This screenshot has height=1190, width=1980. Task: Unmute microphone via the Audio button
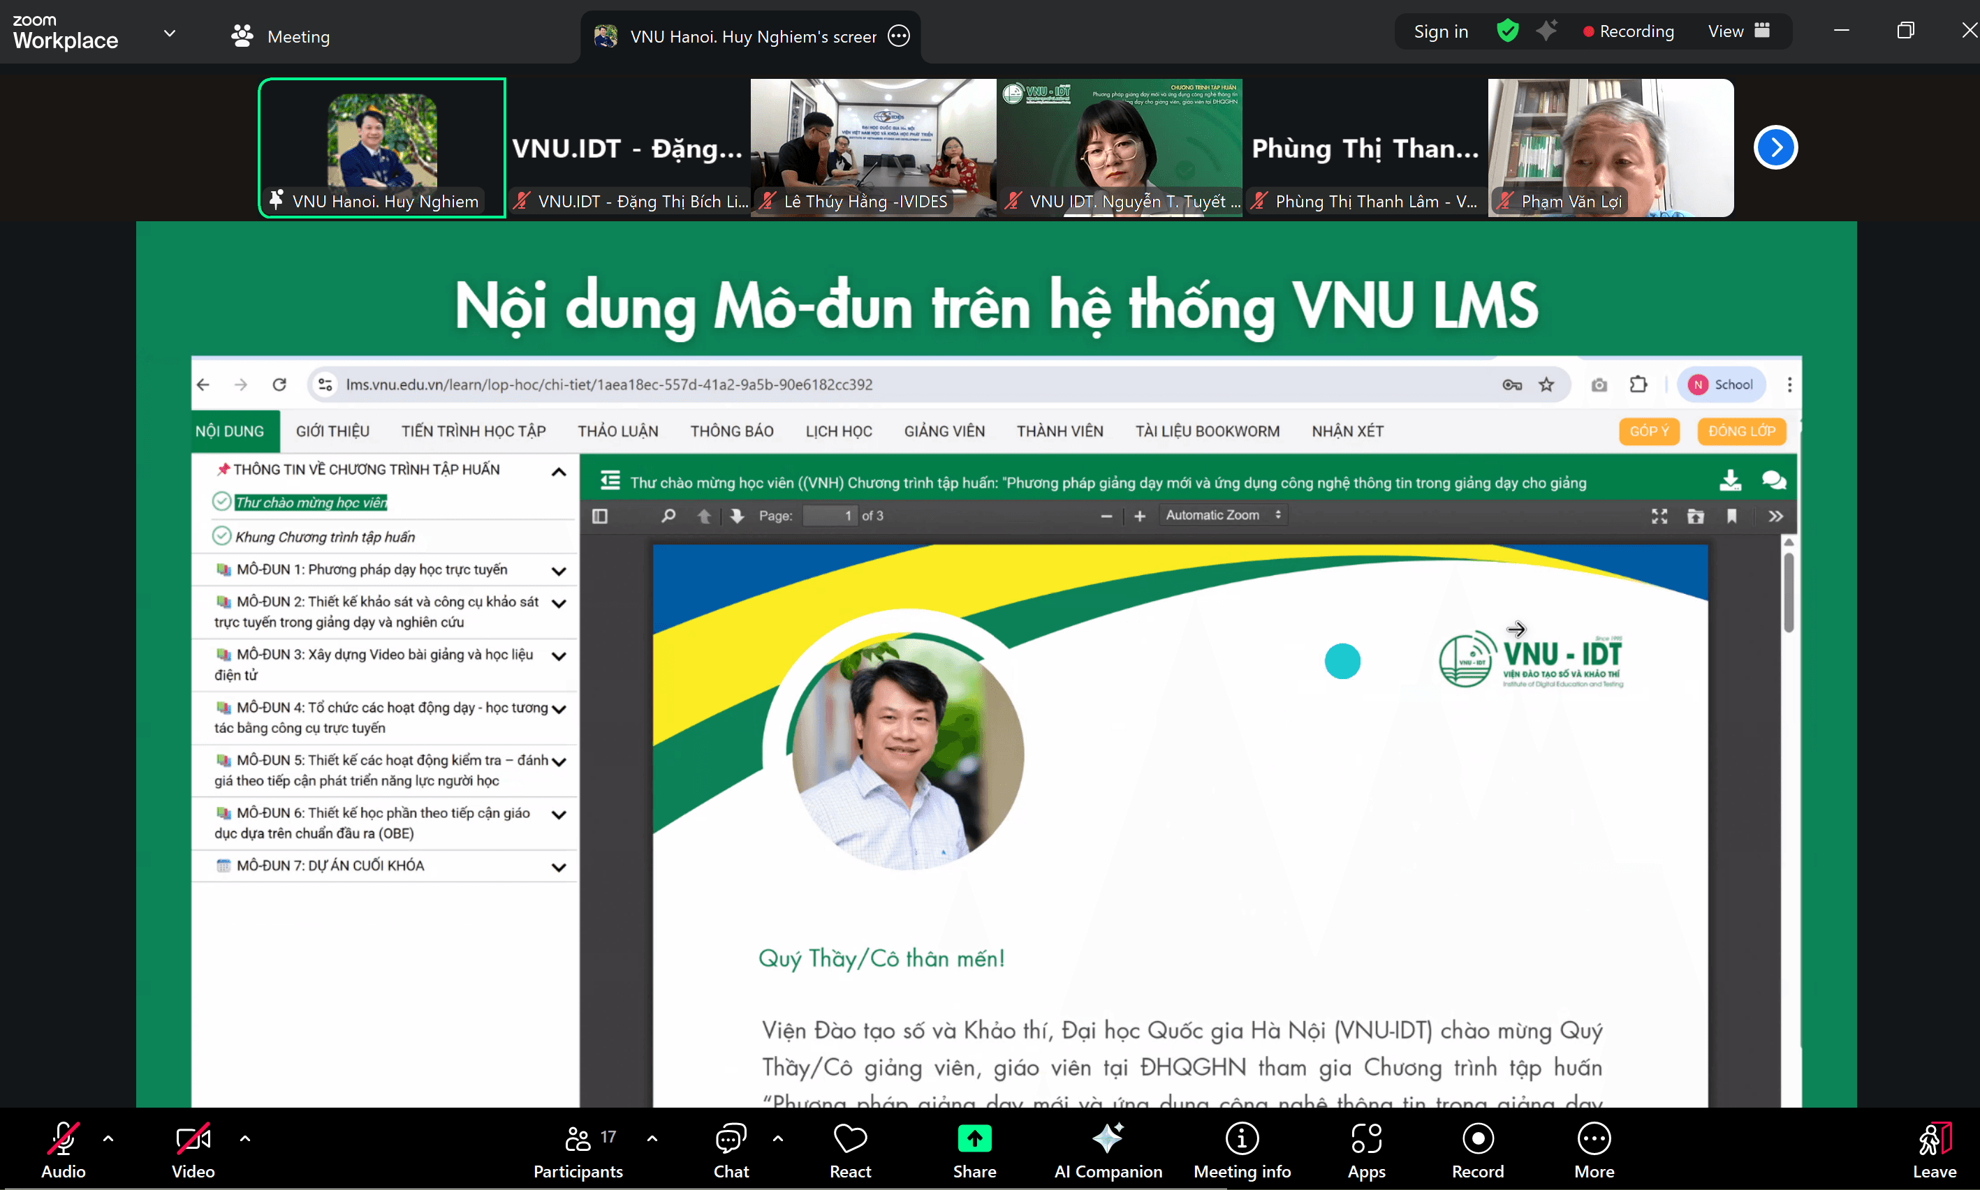pos(63,1151)
